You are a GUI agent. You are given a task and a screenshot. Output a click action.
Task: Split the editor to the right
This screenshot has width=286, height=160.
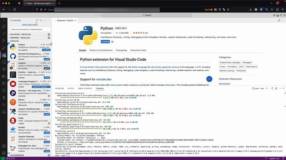pyautogui.click(x=279, y=20)
